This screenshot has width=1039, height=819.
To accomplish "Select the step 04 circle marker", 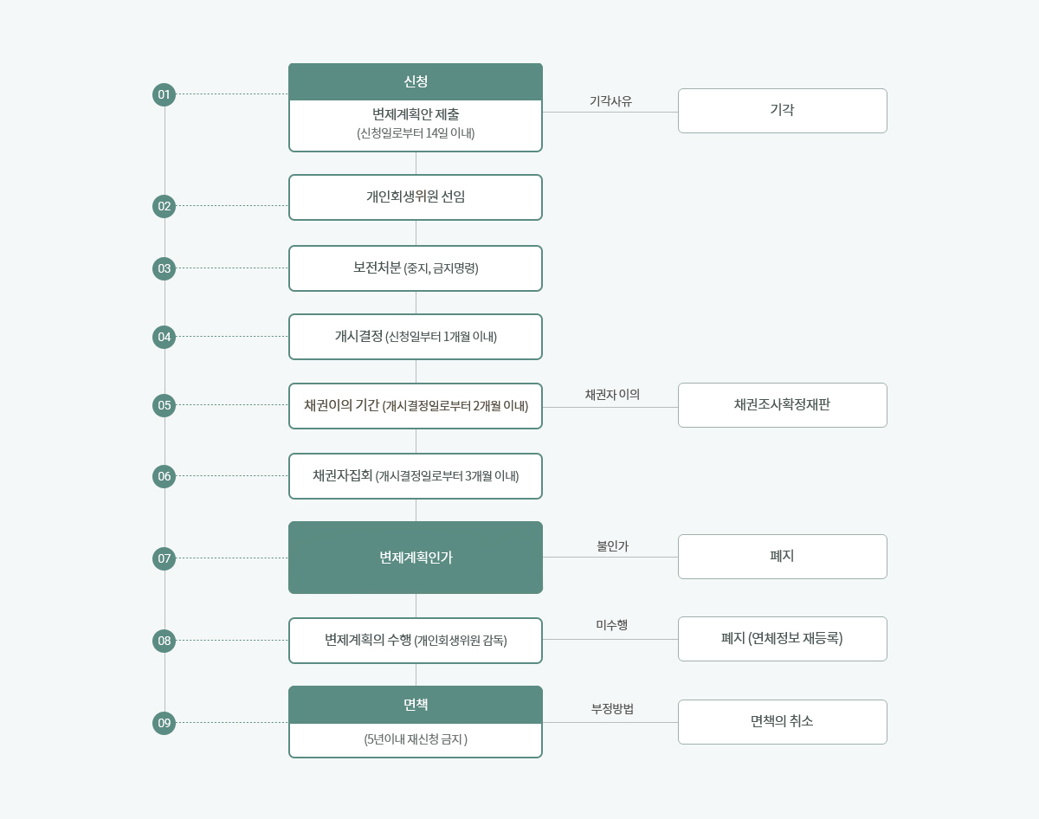I will point(164,337).
